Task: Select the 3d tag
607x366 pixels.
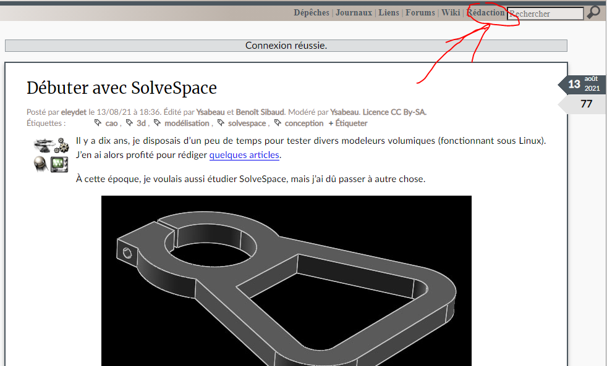Action: click(141, 123)
